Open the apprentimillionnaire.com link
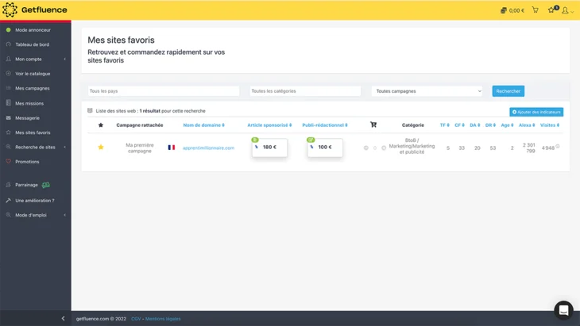The width and height of the screenshot is (580, 326). point(208,148)
